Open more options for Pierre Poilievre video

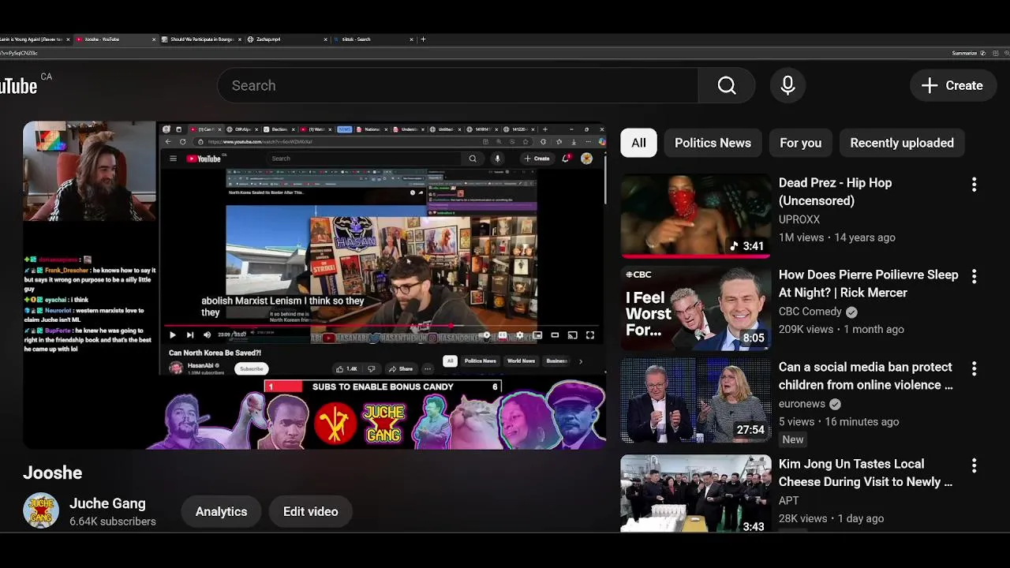974,277
